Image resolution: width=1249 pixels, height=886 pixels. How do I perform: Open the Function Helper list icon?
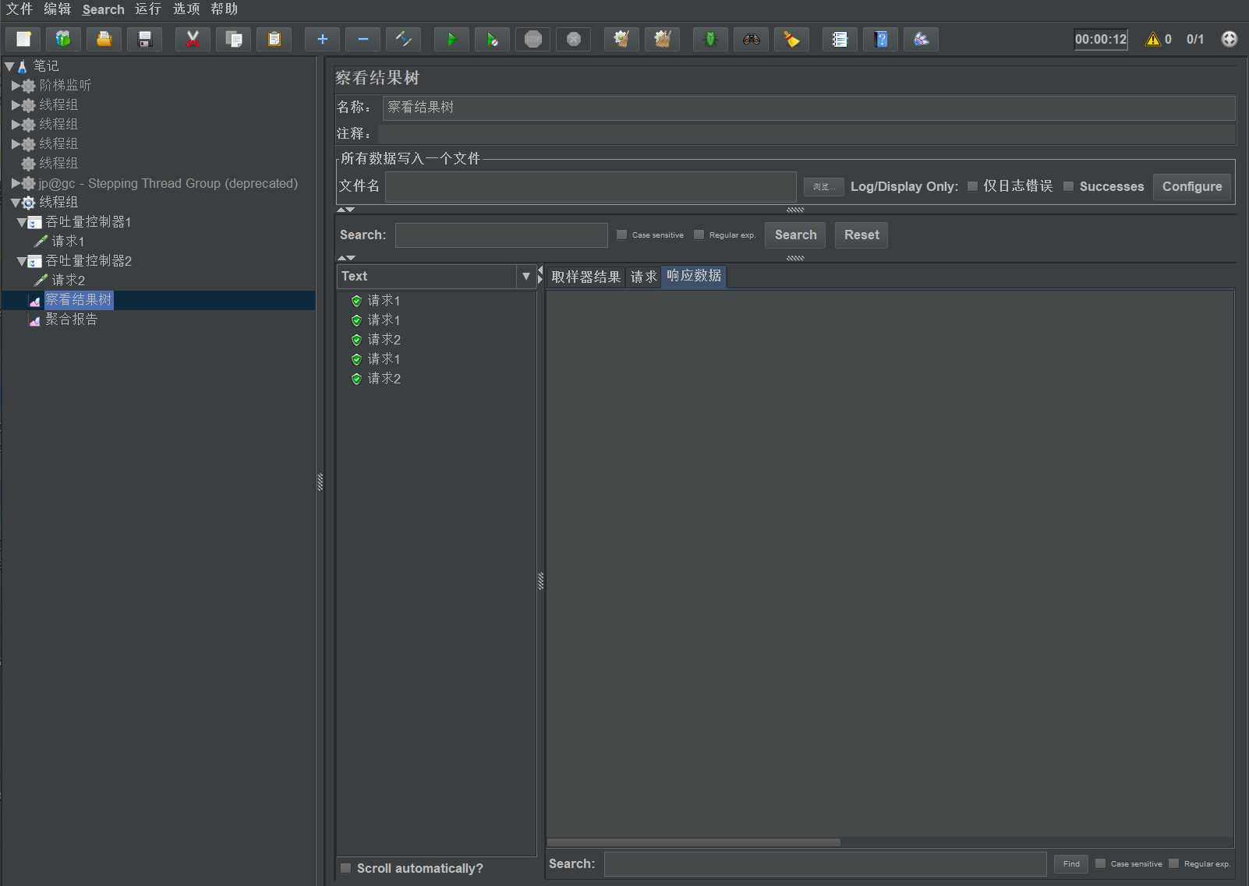tap(840, 39)
